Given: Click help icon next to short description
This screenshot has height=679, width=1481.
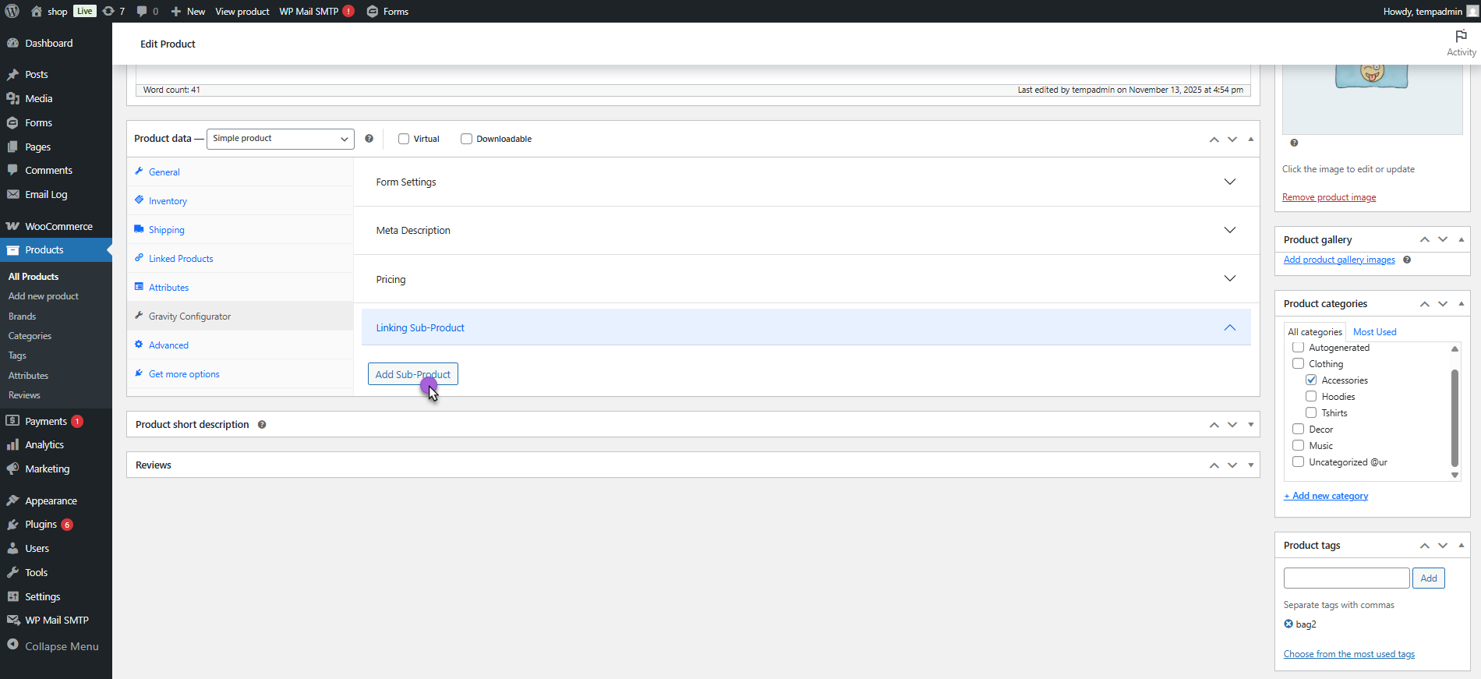Looking at the screenshot, I should [x=262, y=425].
